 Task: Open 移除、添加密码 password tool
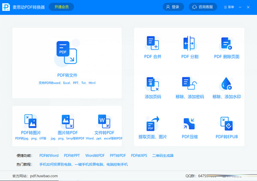pyautogui.click(x=189, y=84)
